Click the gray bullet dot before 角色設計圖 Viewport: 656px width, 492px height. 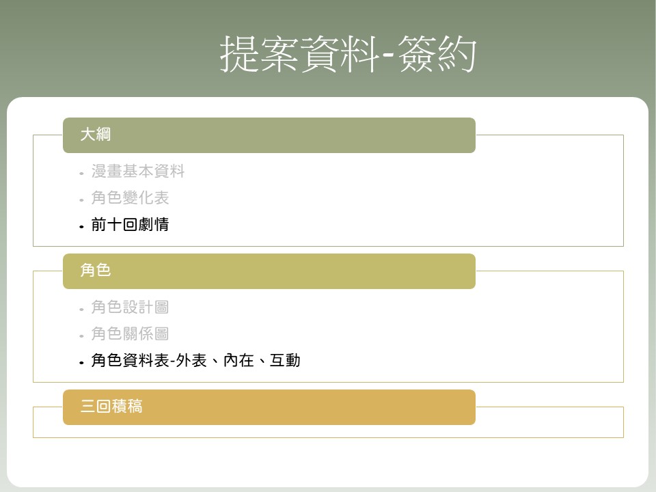[x=81, y=309]
